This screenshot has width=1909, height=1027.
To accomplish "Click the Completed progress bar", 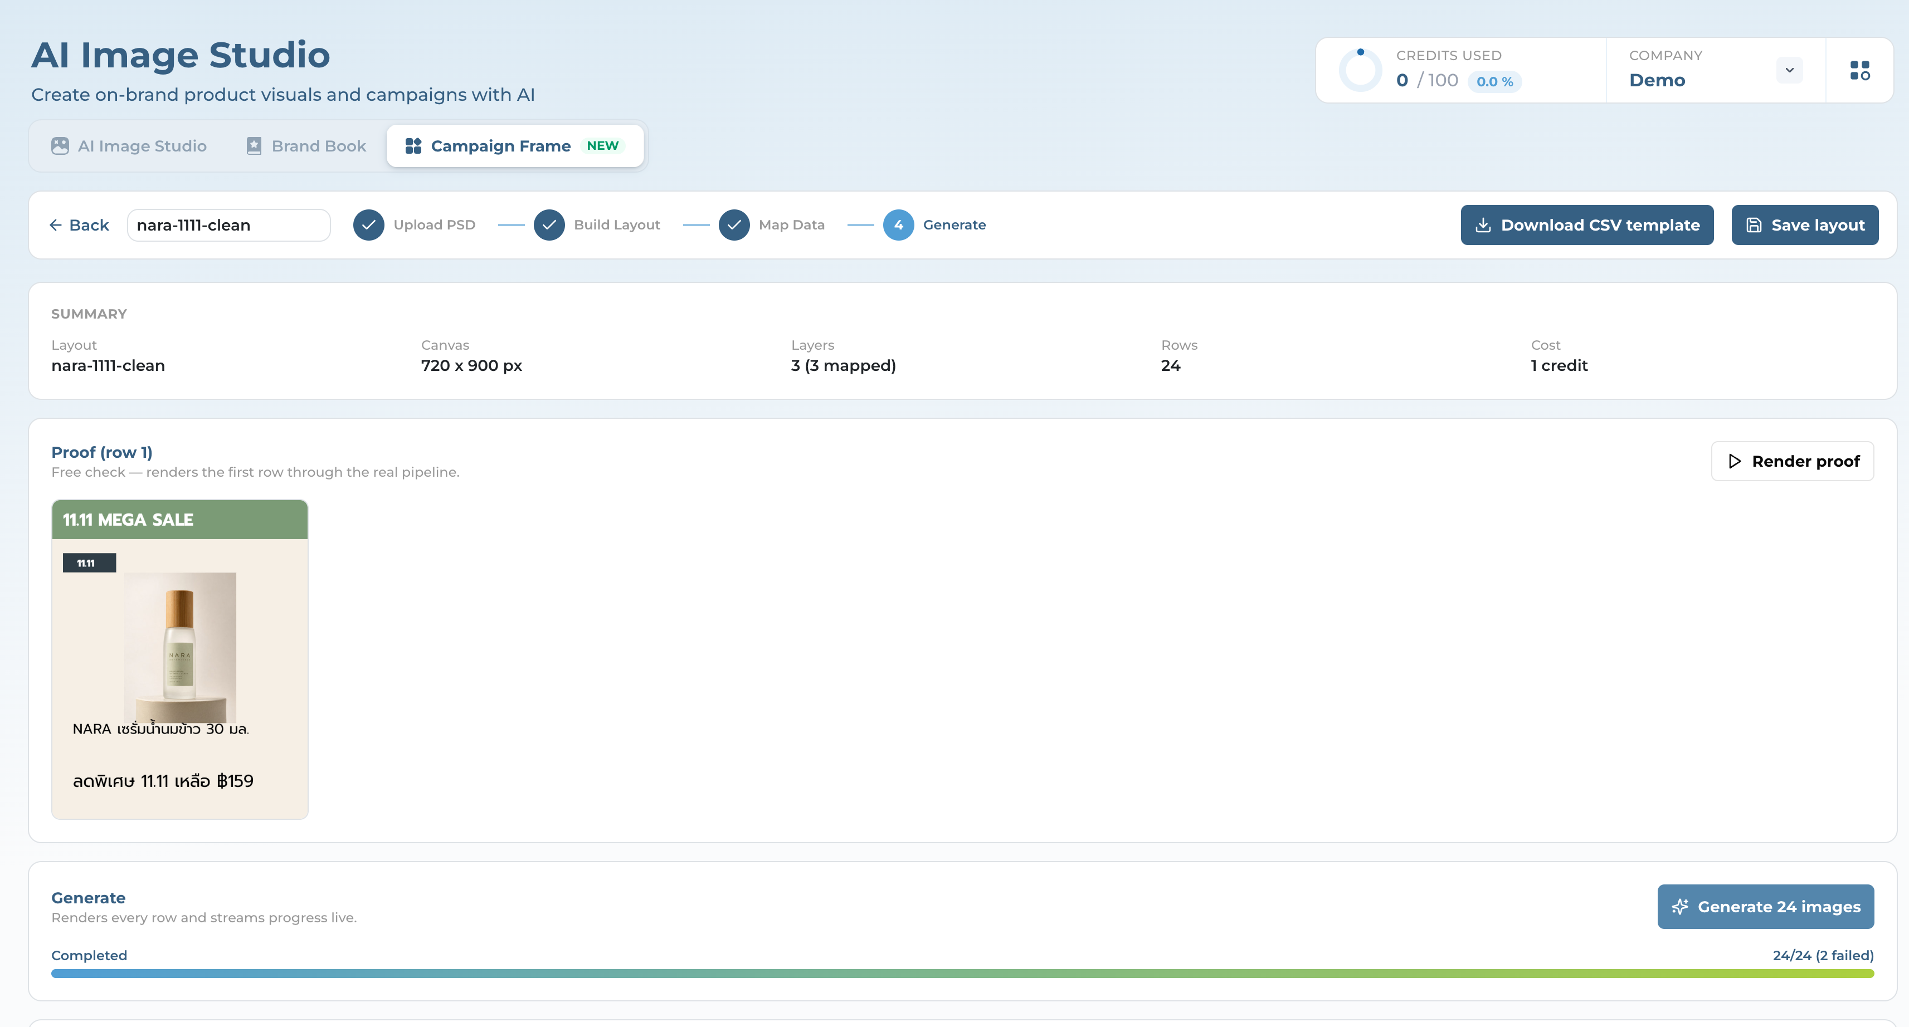I will 962,974.
